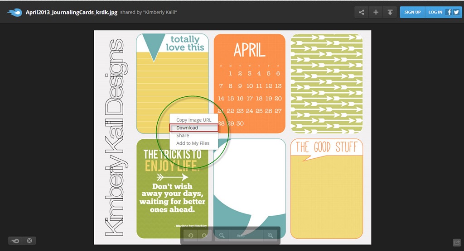
Task: Click the download arrow icon in header
Action: (x=390, y=12)
